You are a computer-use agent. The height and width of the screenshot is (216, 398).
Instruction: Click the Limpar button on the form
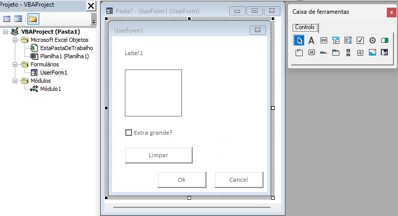click(x=158, y=155)
